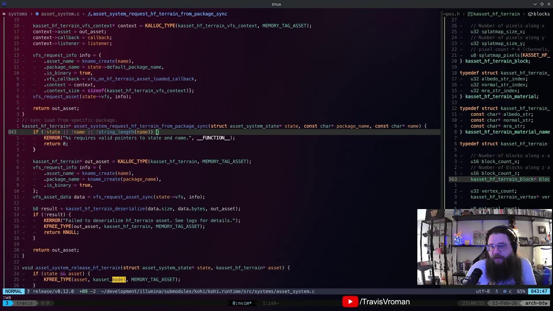
Task: Click 'u16 block_count_x;' in right pane
Action: point(495,162)
